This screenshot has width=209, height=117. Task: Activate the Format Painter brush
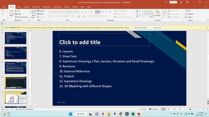pos(21,17)
